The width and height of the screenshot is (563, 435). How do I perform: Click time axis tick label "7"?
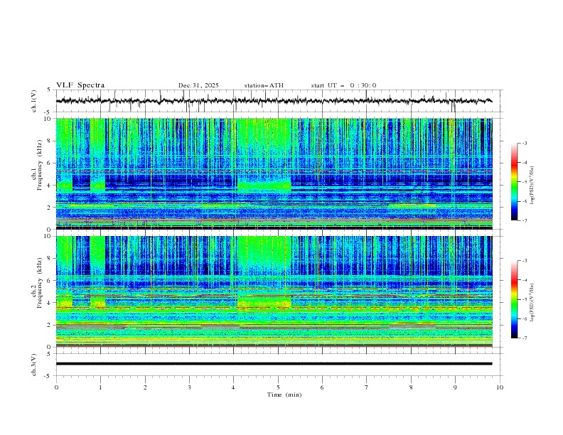366,387
